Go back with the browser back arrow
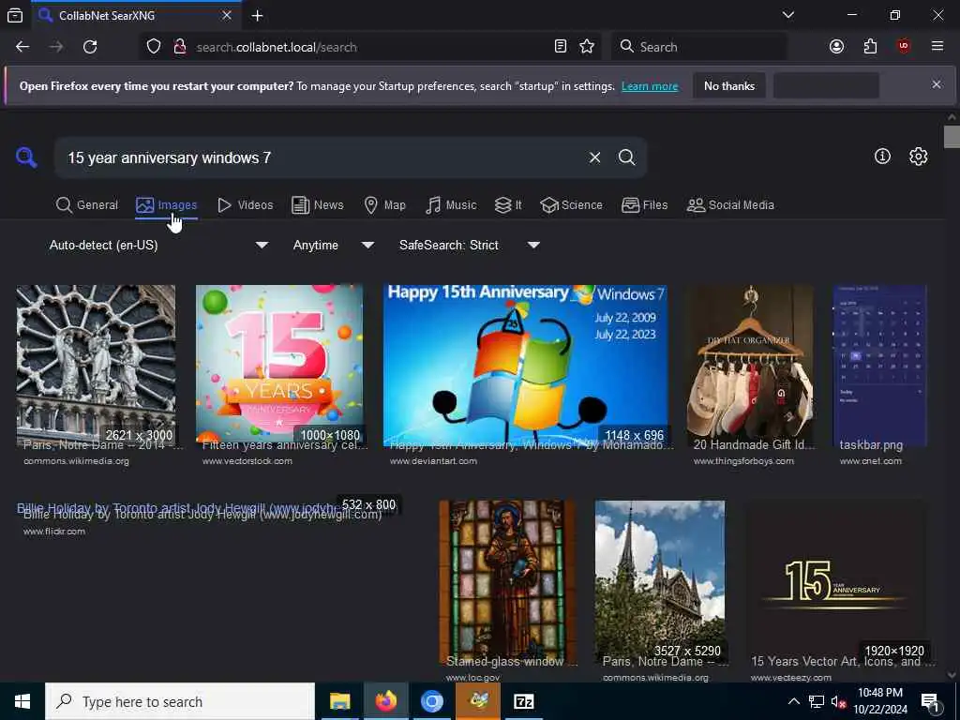960x720 pixels. point(22,47)
